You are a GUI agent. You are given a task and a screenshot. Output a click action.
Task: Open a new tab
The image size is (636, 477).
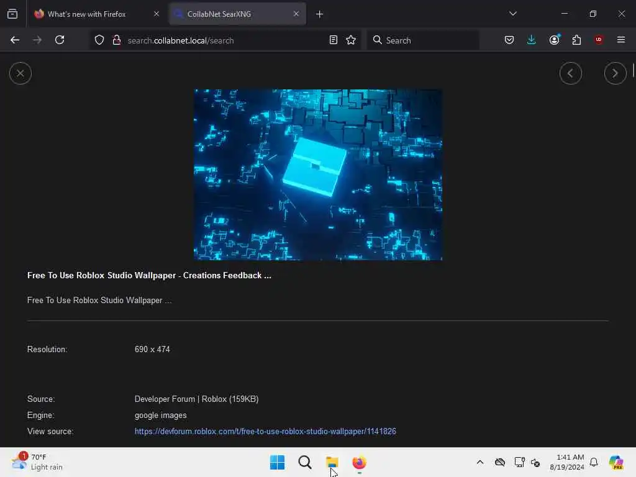pyautogui.click(x=319, y=14)
